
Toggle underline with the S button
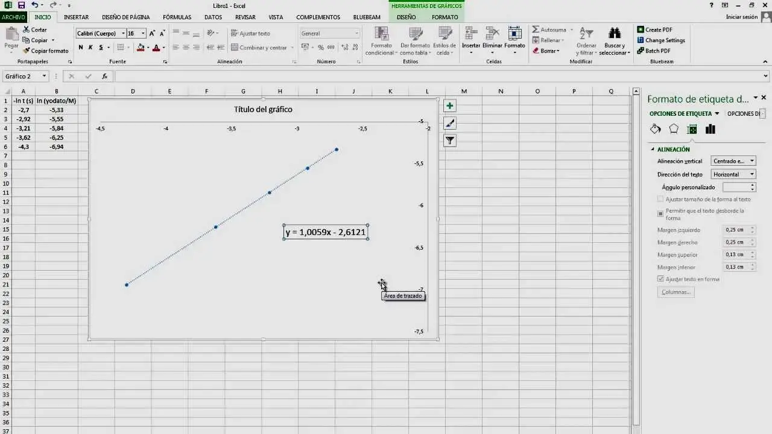tap(100, 48)
